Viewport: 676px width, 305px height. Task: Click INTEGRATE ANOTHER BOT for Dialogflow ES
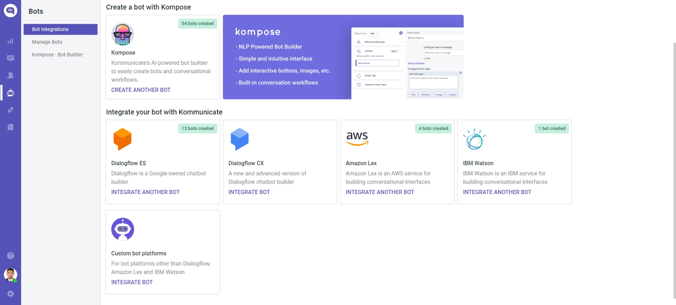pos(145,192)
